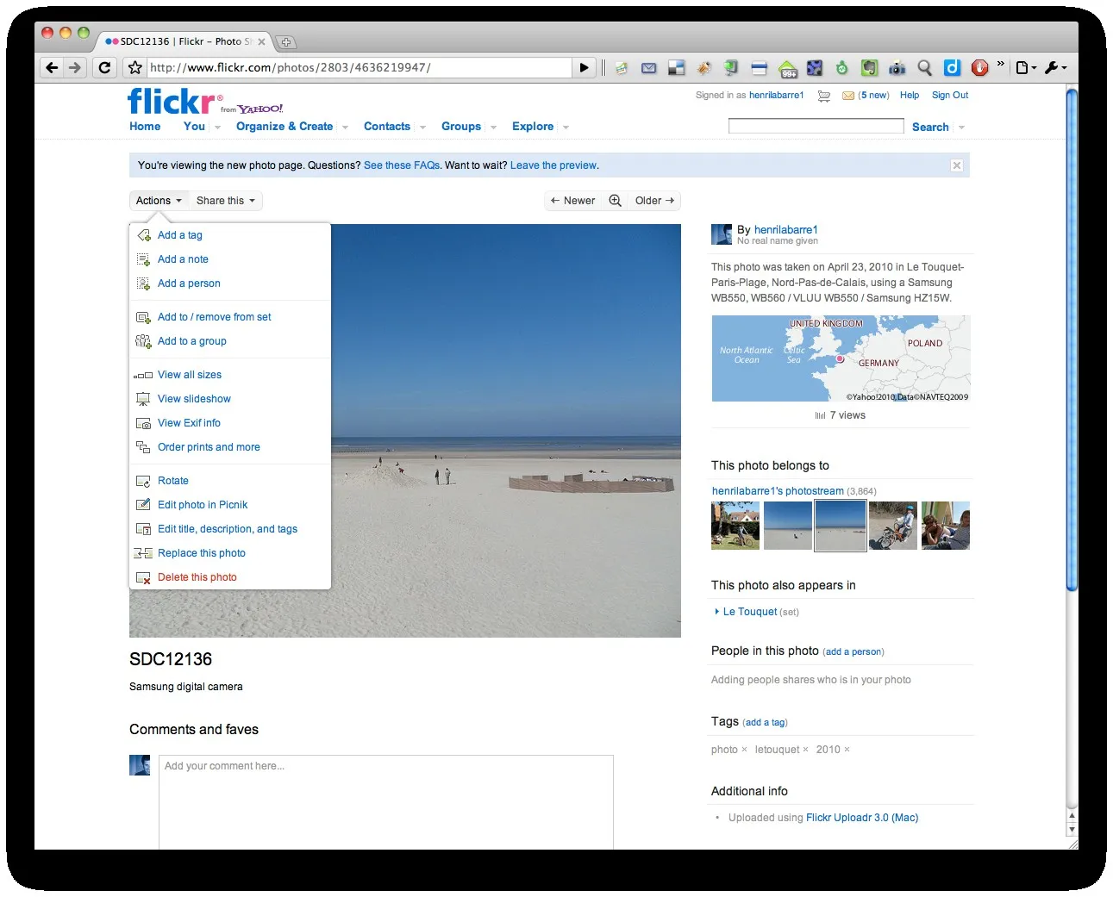Screen dimensions: 1113x897
Task: Open the wrench tools menu
Action: point(1055,67)
